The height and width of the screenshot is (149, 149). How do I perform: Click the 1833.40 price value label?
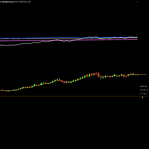point(143,86)
